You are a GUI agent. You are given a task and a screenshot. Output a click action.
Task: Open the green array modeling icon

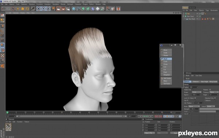(88, 9)
